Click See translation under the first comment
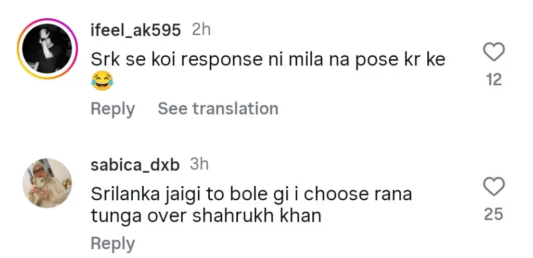 [x=218, y=109]
